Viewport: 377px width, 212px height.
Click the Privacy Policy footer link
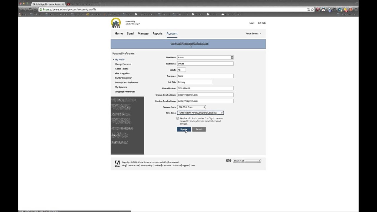coord(146,165)
